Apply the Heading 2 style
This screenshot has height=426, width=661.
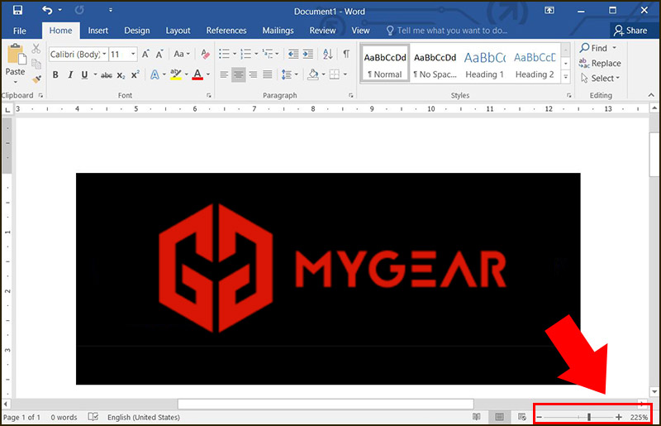click(535, 64)
